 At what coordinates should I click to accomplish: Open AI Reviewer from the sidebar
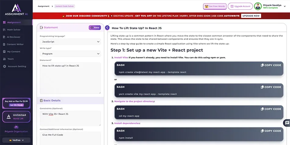click(13, 37)
